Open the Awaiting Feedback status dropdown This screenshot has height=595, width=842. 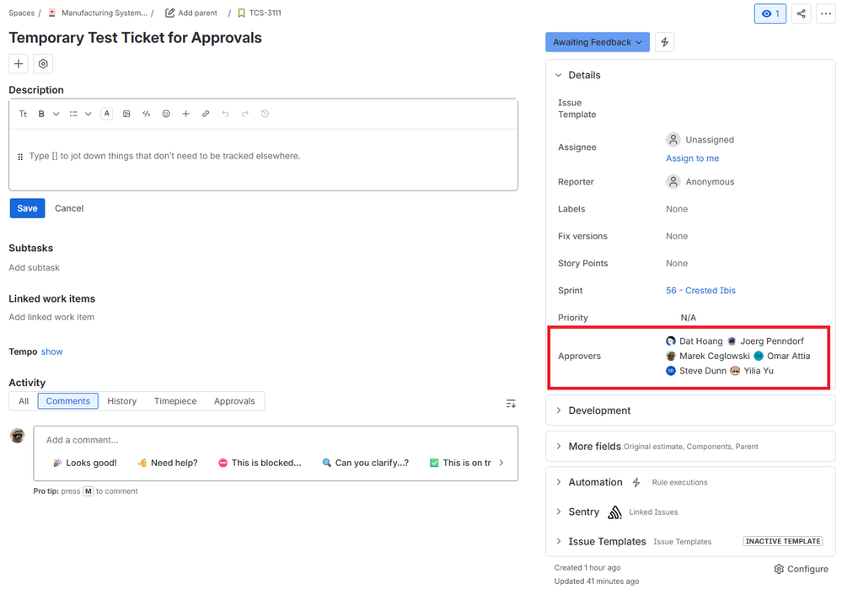tap(597, 42)
